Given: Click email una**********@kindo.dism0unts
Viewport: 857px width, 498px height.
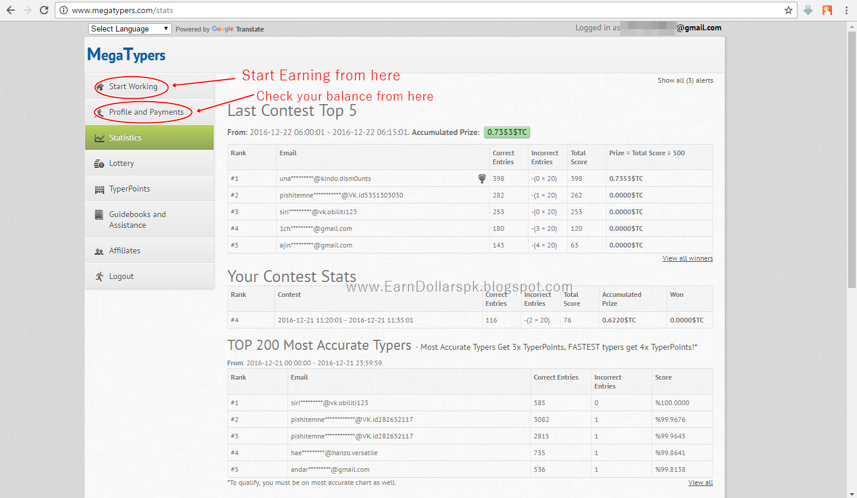Looking at the screenshot, I should click(325, 178).
